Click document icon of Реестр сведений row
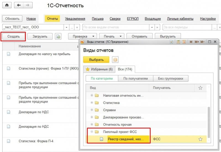This screenshot has width=221, height=152. coord(101,139)
